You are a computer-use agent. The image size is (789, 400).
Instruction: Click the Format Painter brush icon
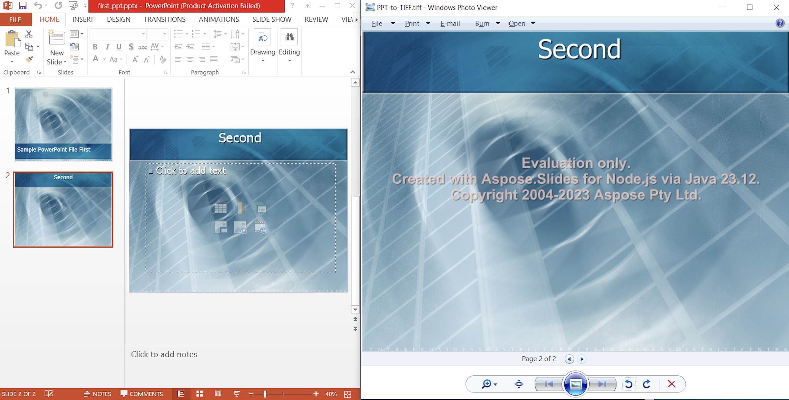(x=29, y=59)
